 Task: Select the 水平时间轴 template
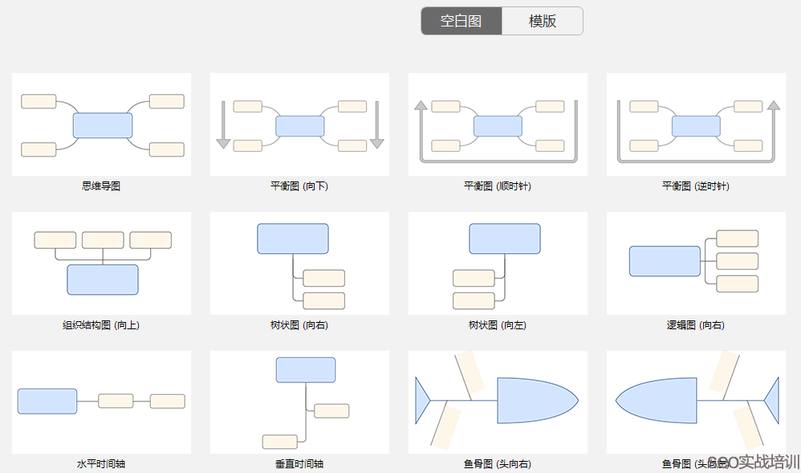point(101,402)
